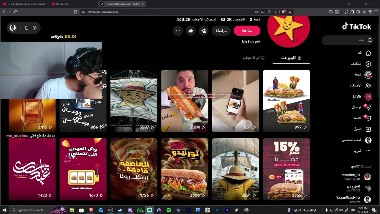Open Premiere Pro from the taskbar
The width and height of the screenshot is (380, 214).
227,210
